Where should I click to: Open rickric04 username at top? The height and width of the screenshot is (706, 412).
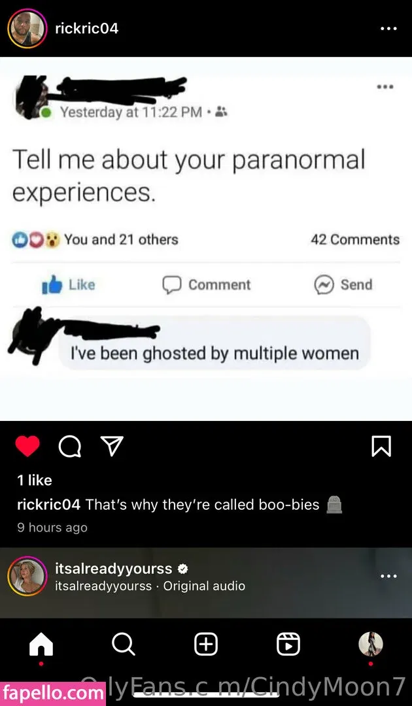coord(86,28)
